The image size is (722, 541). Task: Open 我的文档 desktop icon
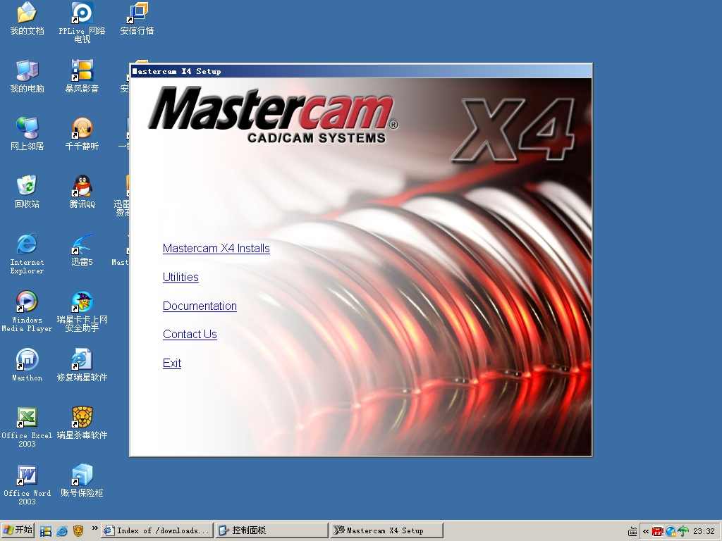pyautogui.click(x=27, y=19)
